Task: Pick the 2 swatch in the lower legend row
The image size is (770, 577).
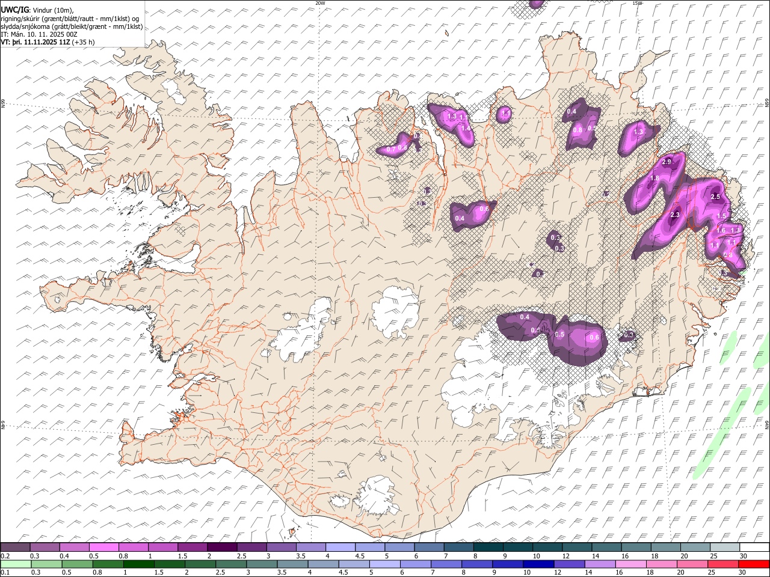Action: [x=200, y=564]
